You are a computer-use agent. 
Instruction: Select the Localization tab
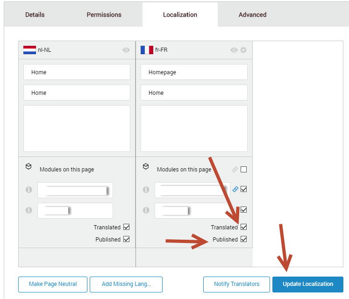[180, 14]
